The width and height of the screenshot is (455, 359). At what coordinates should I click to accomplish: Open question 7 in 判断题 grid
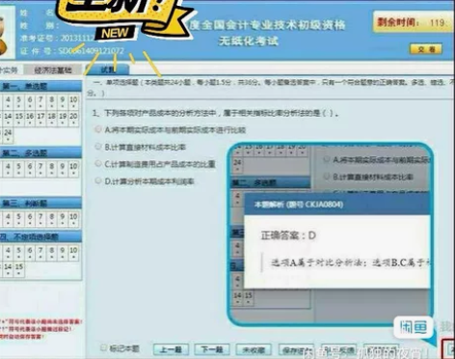coord(40,219)
